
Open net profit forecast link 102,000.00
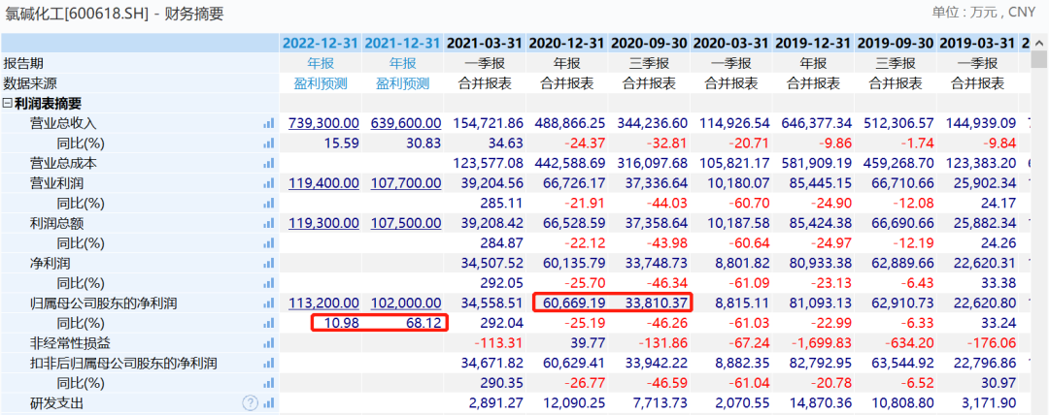[x=406, y=304]
